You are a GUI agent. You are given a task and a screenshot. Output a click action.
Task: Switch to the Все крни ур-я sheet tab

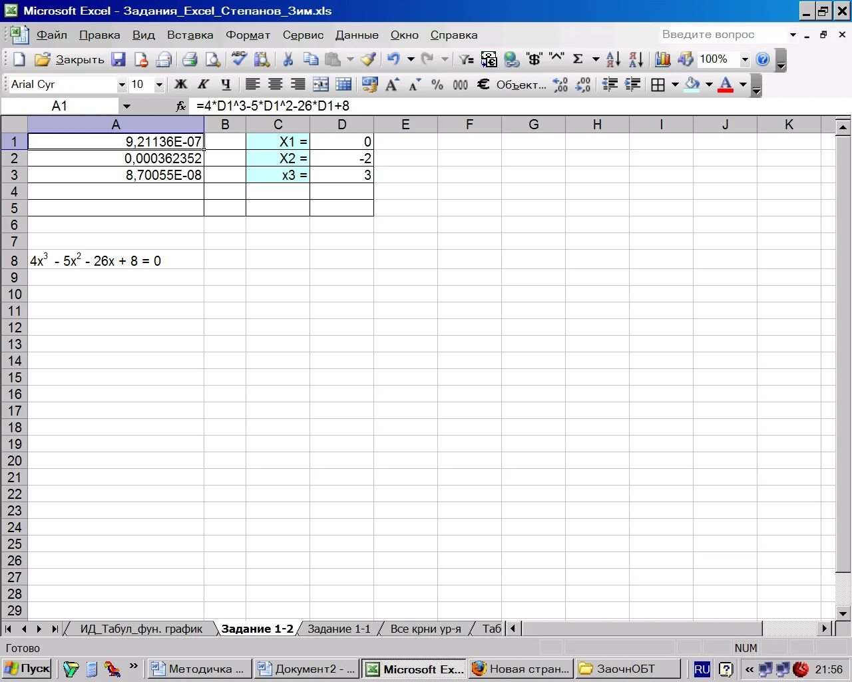tap(425, 629)
